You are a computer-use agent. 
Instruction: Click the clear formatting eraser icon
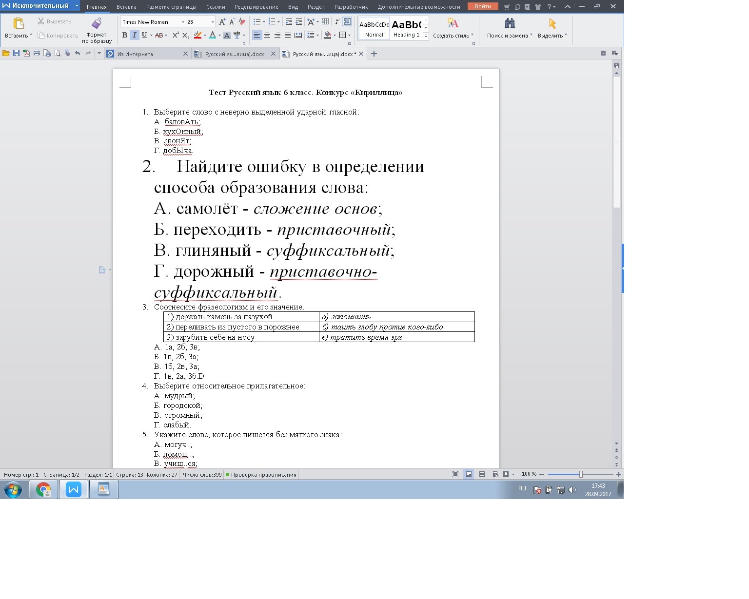(242, 22)
